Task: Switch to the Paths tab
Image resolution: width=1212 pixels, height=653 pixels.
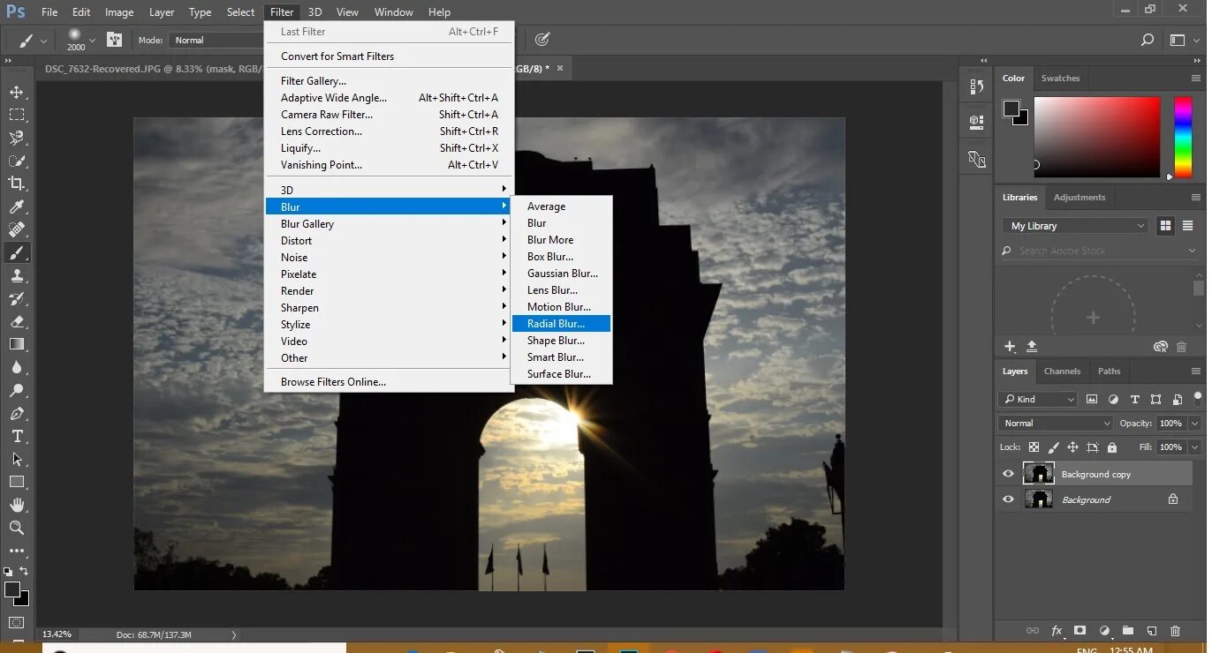Action: [x=1109, y=372]
